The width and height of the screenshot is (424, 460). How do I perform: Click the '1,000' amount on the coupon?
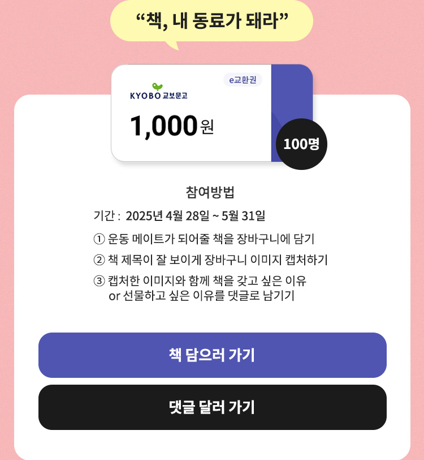[x=163, y=125]
